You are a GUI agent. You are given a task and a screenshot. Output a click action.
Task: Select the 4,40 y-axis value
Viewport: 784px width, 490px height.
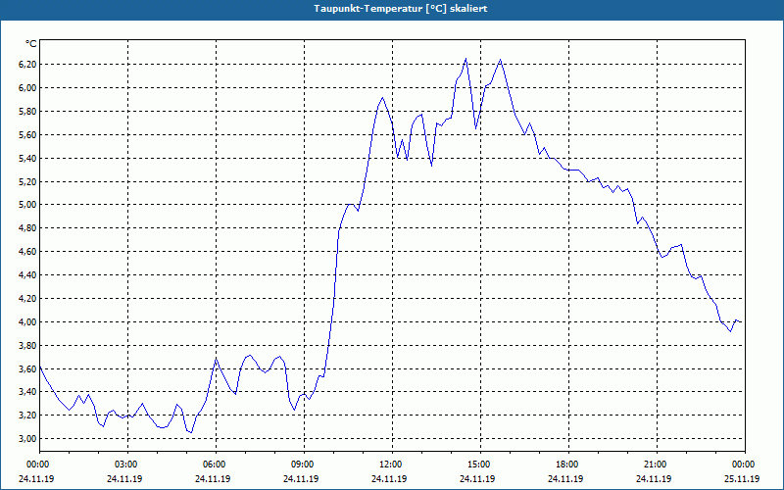point(27,275)
